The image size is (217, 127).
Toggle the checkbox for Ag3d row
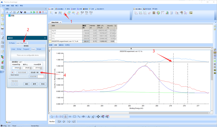(x=115, y=30)
